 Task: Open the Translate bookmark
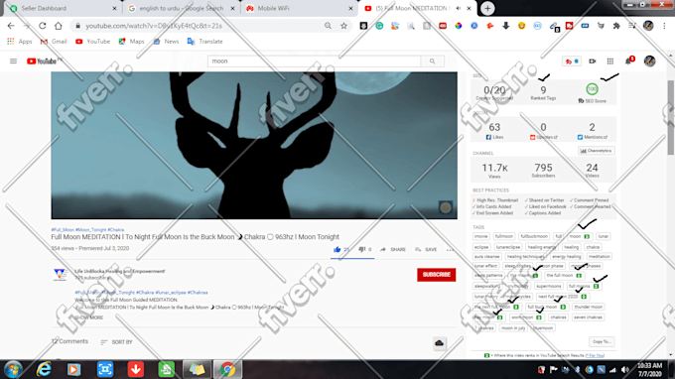[x=204, y=42]
